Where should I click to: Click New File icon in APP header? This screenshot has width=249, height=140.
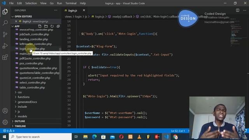pos(40,26)
